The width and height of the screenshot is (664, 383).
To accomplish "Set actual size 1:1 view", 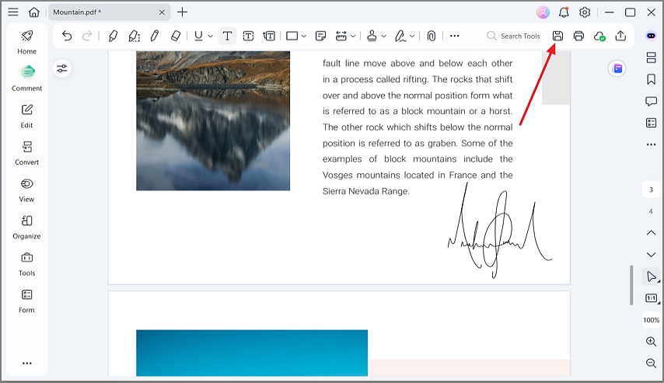I will [652, 298].
